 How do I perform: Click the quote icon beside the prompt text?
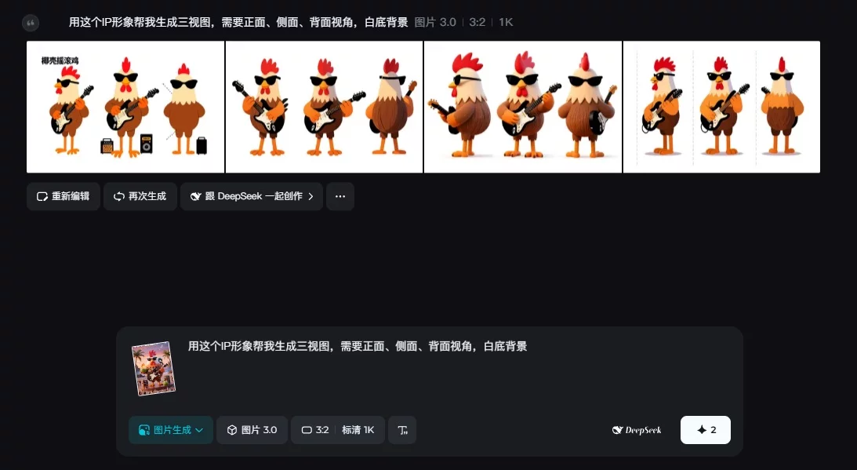31,23
